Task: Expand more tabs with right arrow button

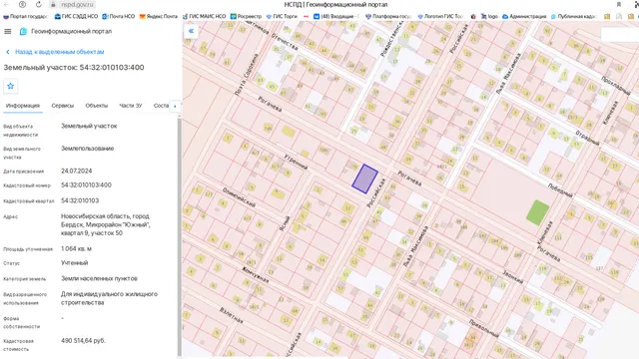Action: tap(175, 106)
